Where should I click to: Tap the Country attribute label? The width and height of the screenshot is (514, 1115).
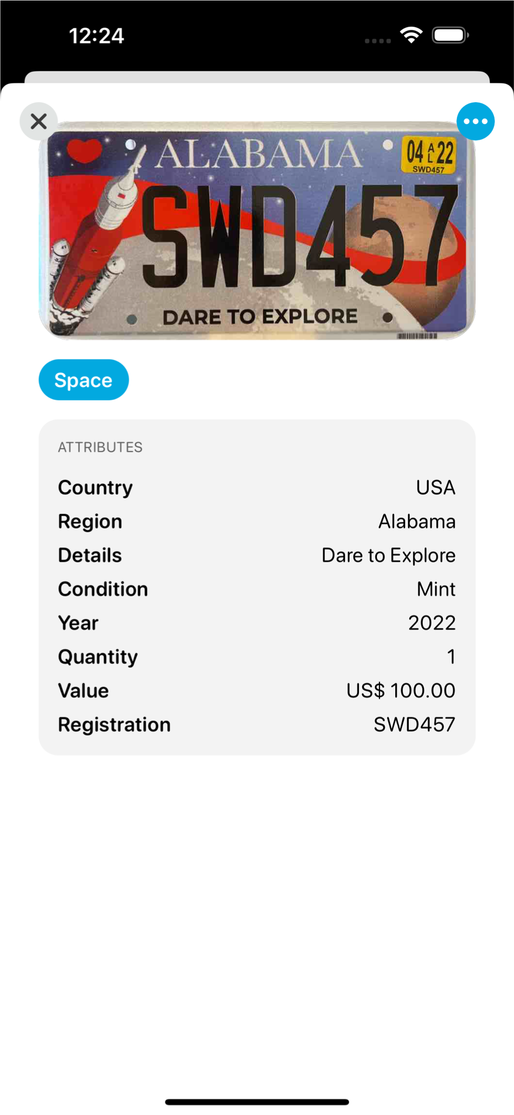pyautogui.click(x=95, y=488)
